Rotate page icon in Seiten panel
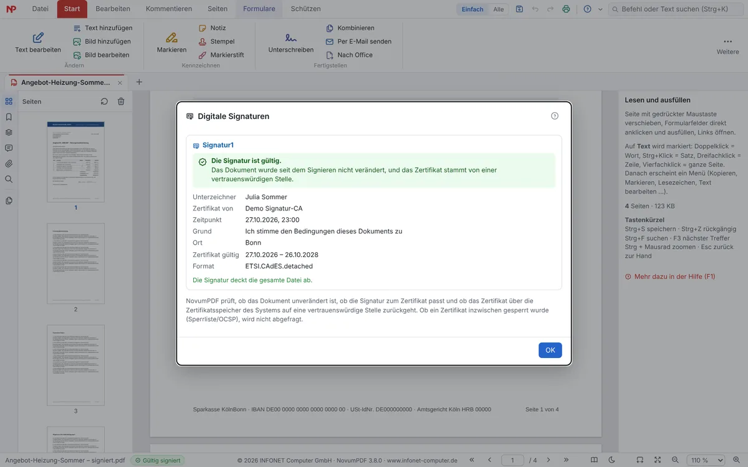The width and height of the screenshot is (748, 467). click(104, 101)
